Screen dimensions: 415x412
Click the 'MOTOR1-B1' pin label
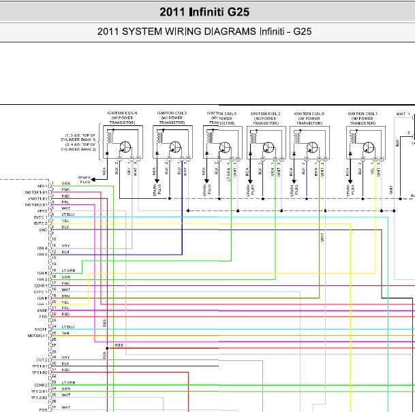(36, 193)
